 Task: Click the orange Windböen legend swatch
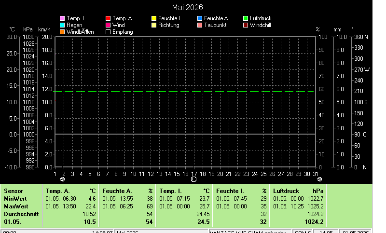click(x=62, y=32)
